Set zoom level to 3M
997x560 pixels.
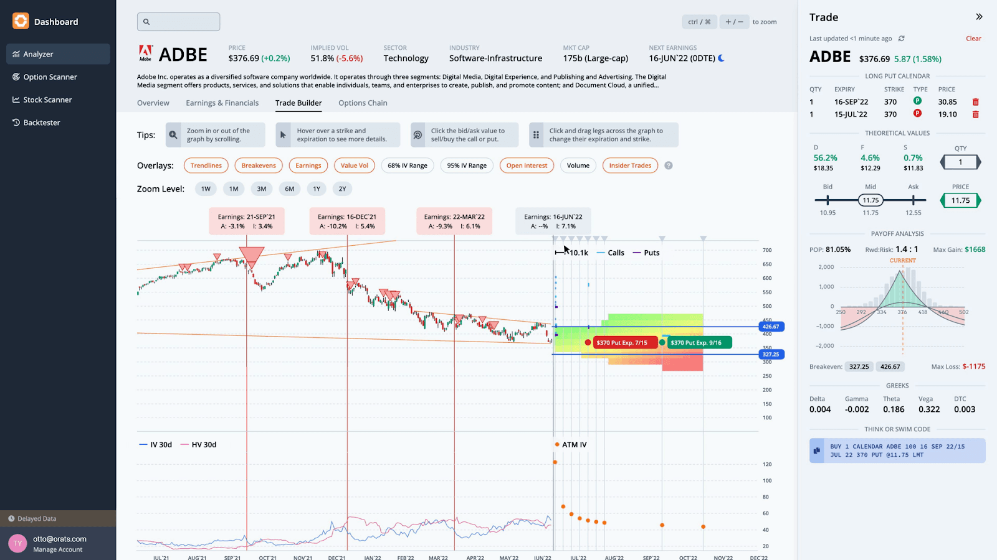click(262, 189)
